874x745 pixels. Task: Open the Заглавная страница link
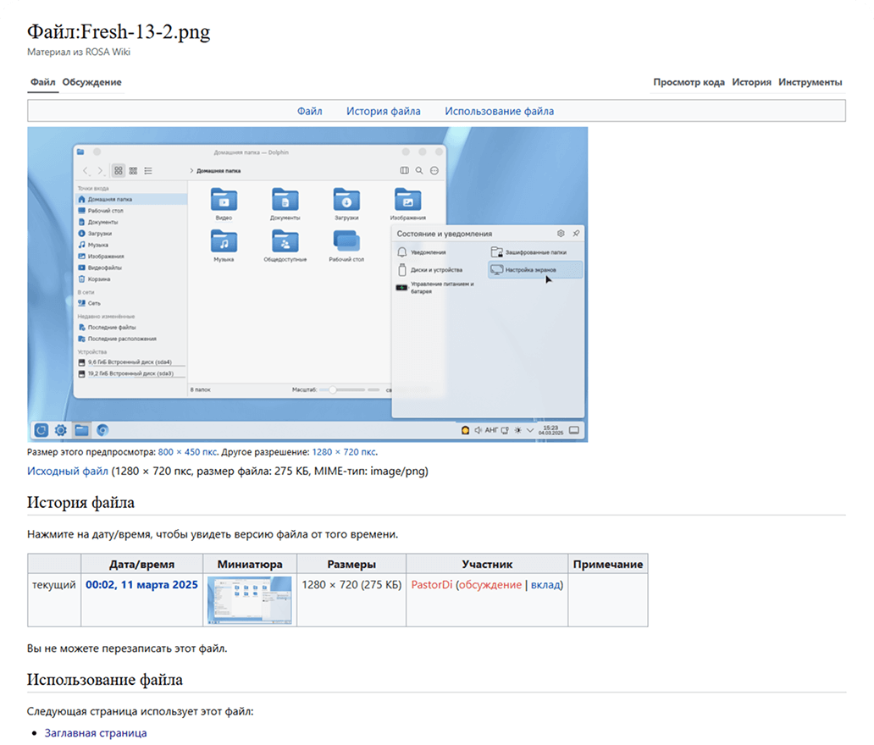tap(96, 733)
